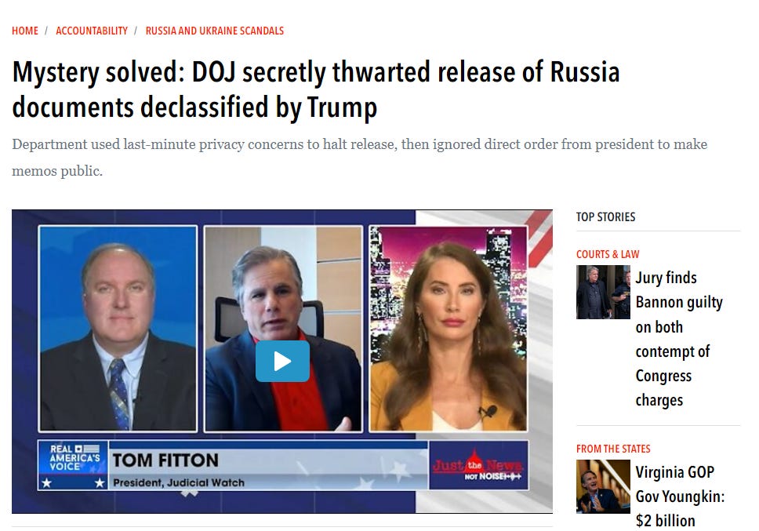Click the left male host video panel
The image size is (759, 531).
coord(118,328)
